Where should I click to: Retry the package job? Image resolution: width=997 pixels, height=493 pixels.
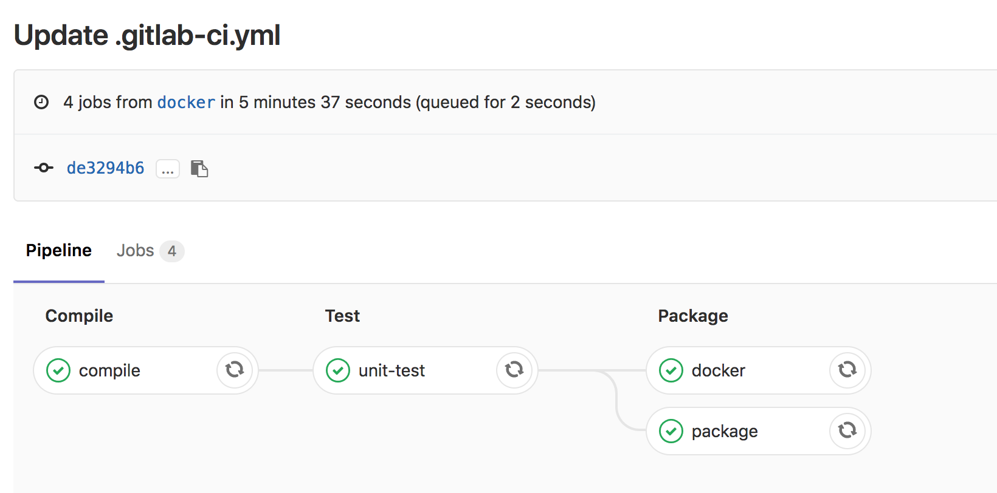[847, 430]
